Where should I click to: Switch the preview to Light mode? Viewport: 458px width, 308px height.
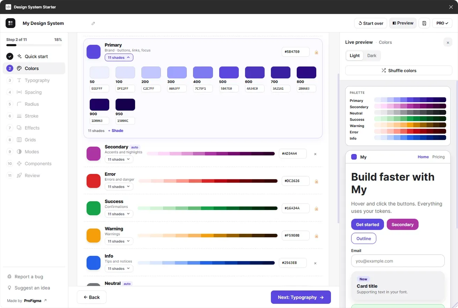[355, 56]
